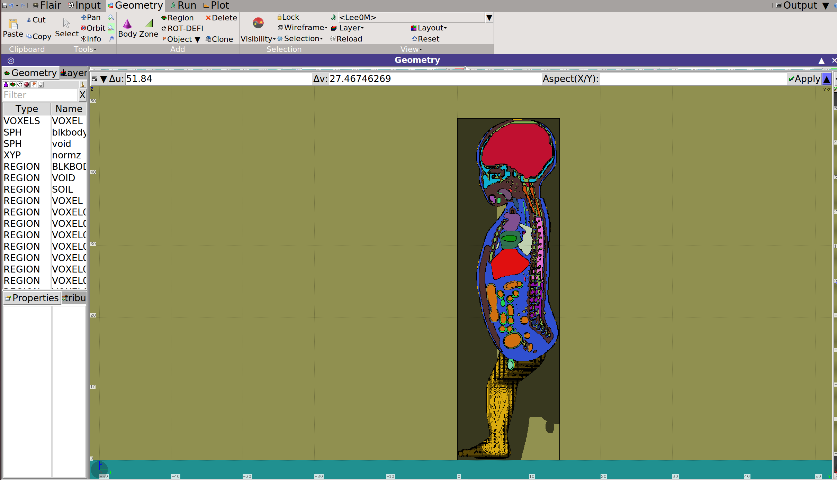The image size is (837, 480).
Task: Select the XYP normz row
Action: pos(45,155)
